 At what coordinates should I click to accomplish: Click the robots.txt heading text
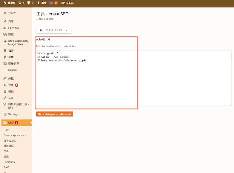pos(43,40)
